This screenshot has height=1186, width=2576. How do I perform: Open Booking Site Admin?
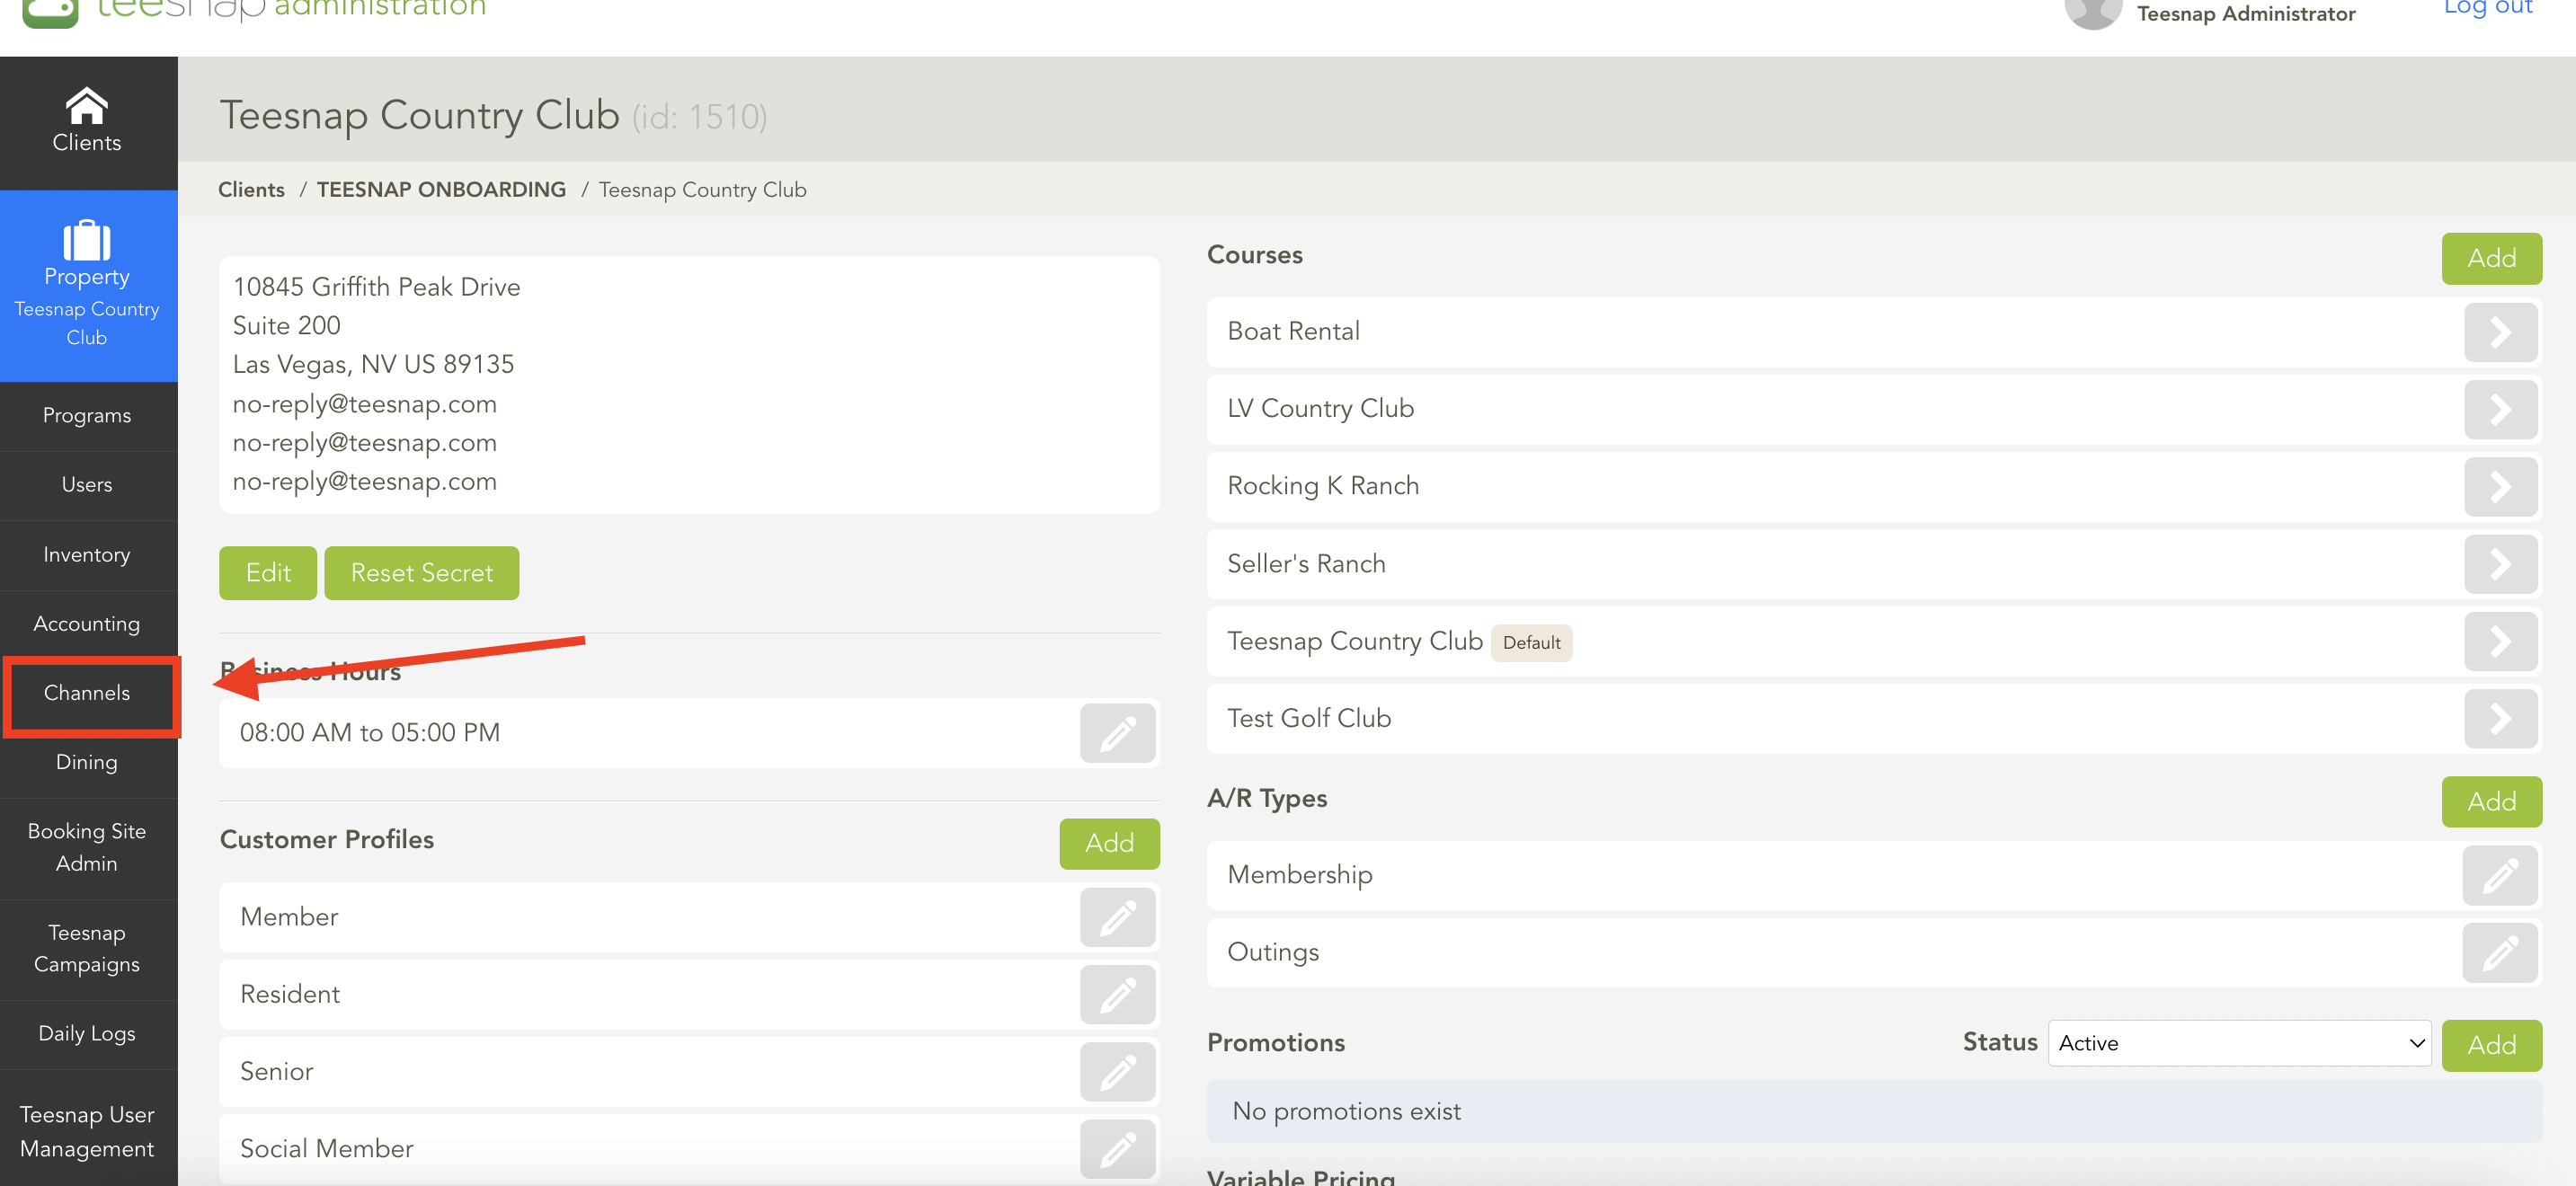pos(87,847)
